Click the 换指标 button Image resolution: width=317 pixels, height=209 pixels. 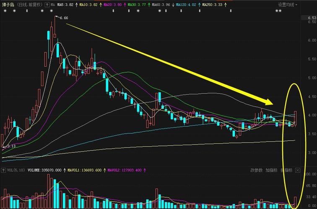[x=286, y=170]
